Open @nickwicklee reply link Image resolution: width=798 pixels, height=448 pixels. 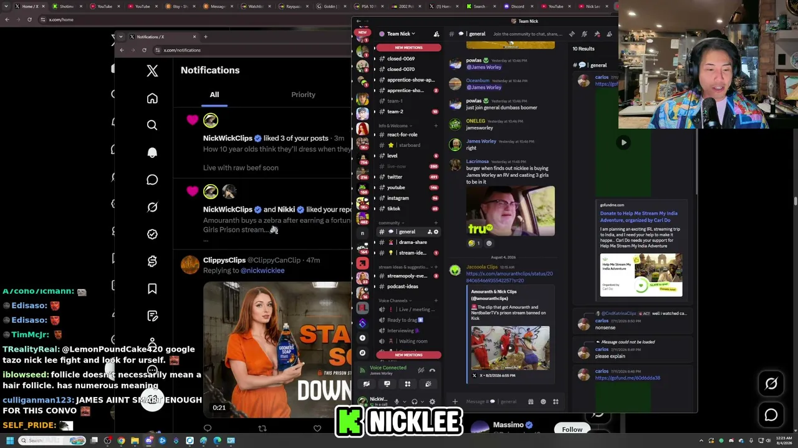click(262, 271)
